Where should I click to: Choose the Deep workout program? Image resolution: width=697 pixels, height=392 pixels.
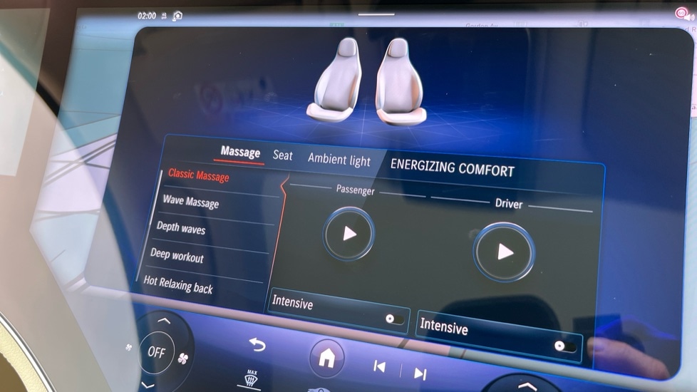[177, 255]
